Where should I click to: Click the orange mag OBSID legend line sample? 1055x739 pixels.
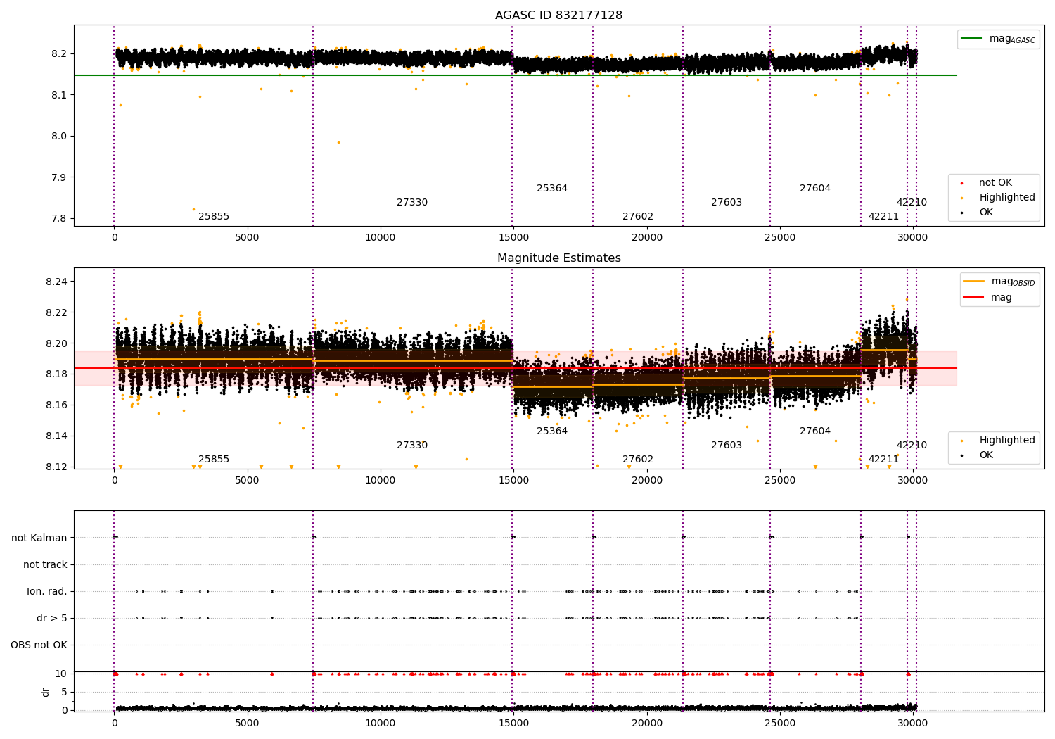pyautogui.click(x=973, y=282)
